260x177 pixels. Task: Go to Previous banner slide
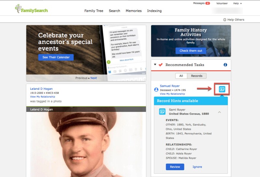pyautogui.click(x=81, y=78)
